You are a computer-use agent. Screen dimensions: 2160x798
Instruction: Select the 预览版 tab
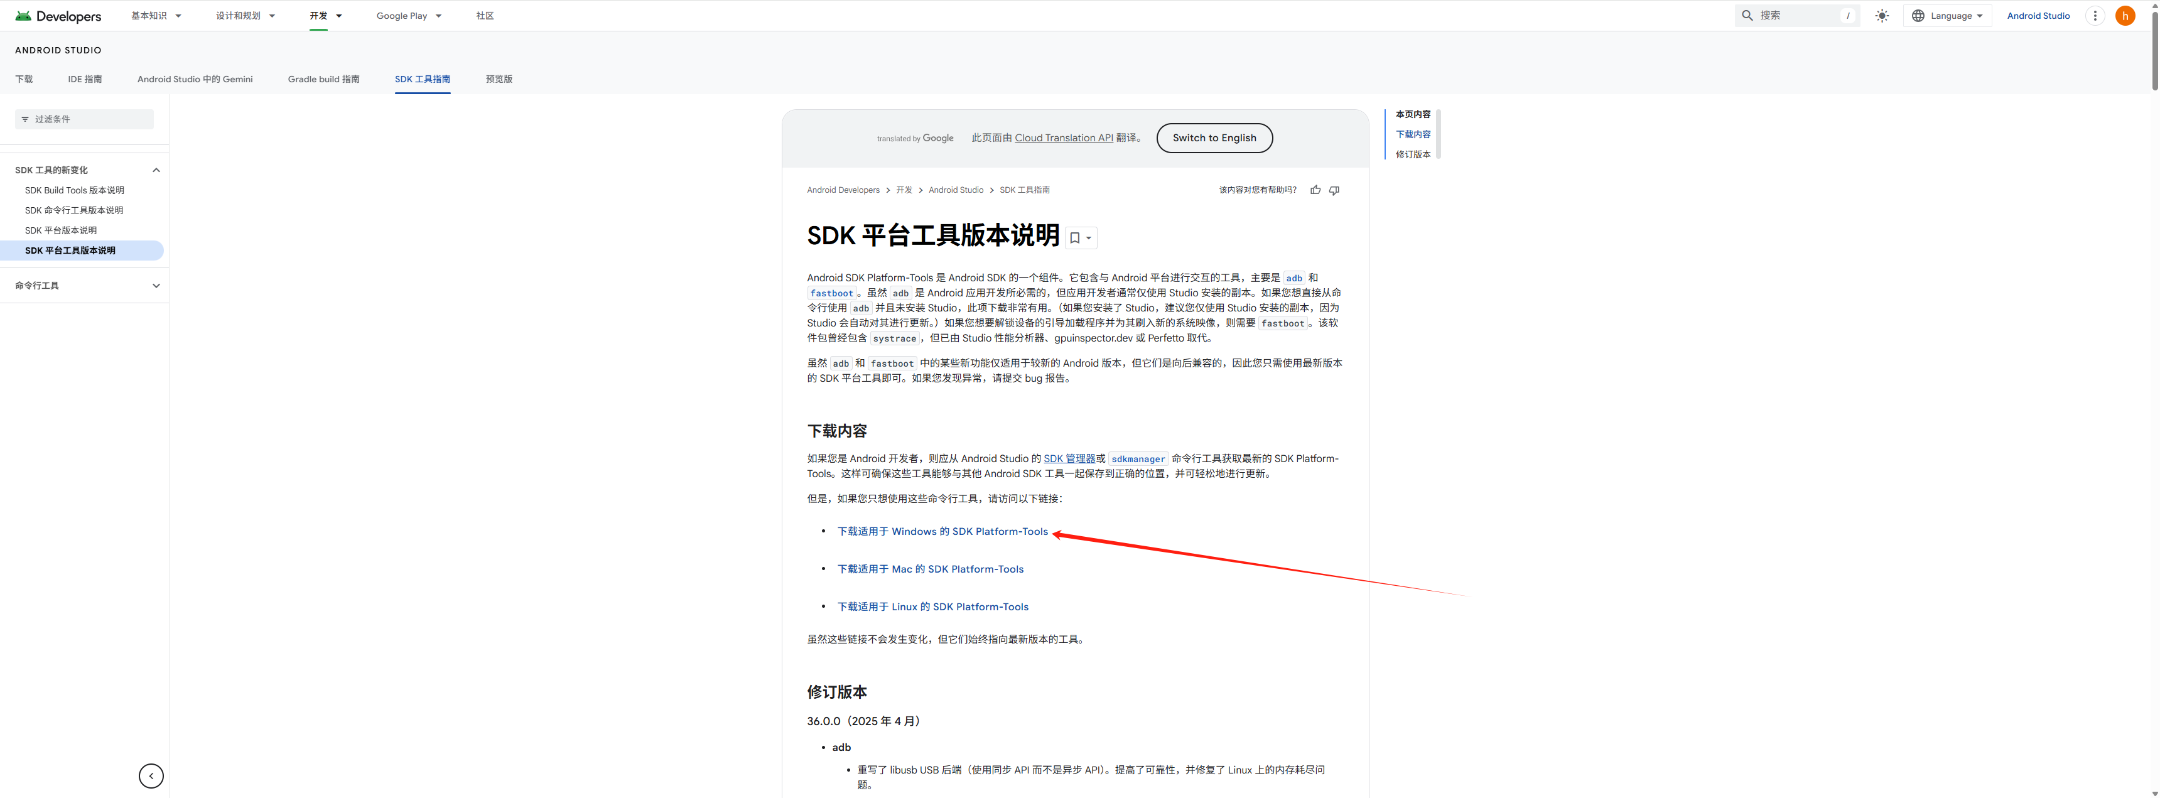[x=499, y=78]
